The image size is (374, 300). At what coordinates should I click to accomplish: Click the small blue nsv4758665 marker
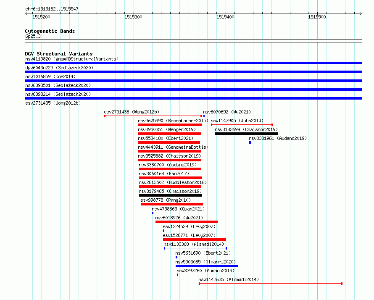[153, 213]
